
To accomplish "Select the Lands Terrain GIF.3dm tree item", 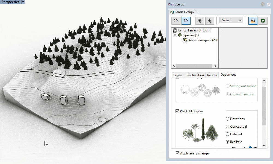I will click(194, 30).
